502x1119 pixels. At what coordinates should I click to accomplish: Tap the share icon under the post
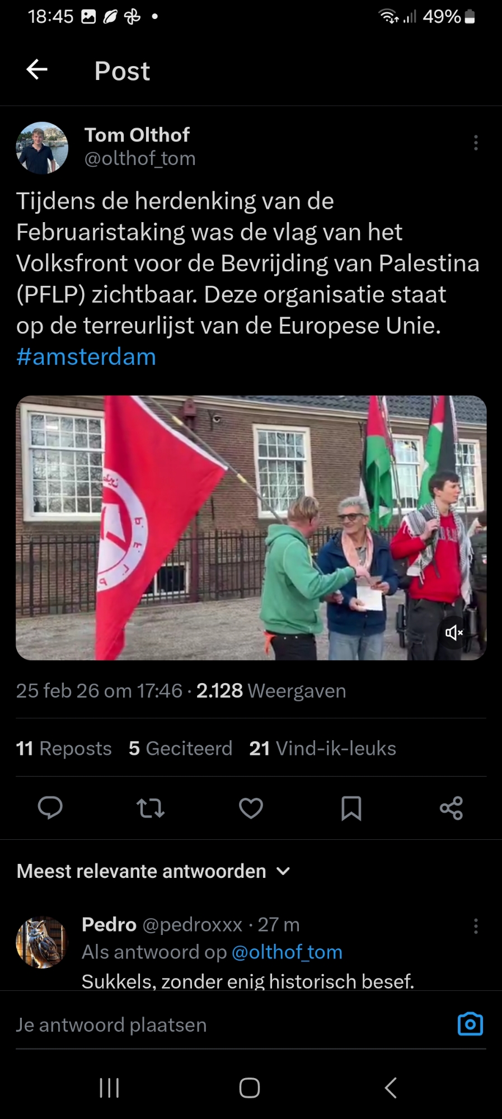click(x=451, y=808)
